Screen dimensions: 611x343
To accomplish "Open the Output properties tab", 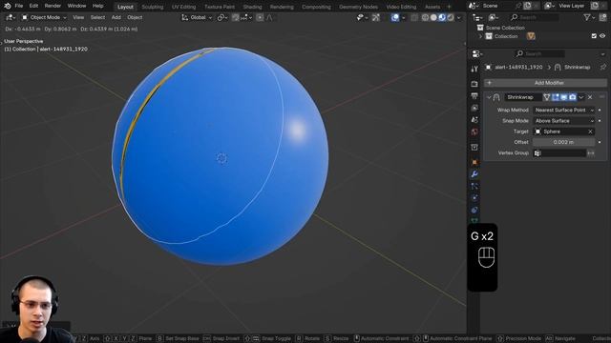I will (474, 95).
